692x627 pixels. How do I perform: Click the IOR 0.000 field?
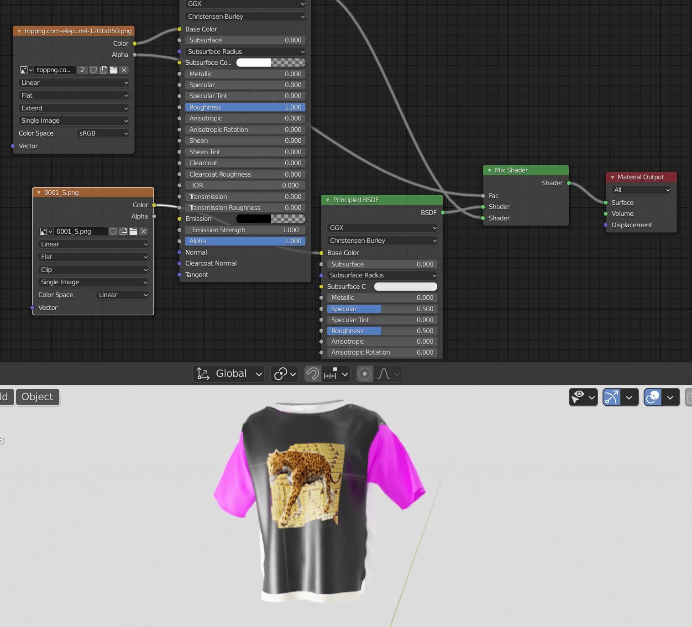click(x=245, y=185)
